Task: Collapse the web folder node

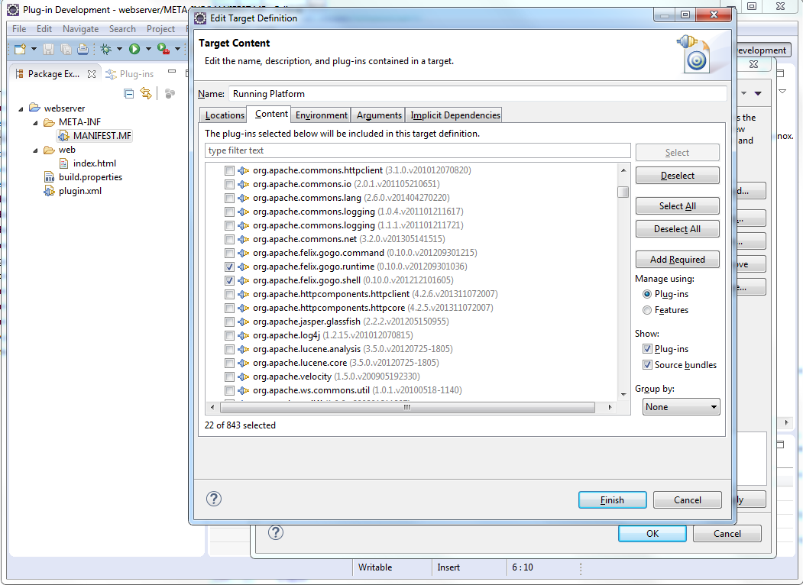Action: coord(35,150)
